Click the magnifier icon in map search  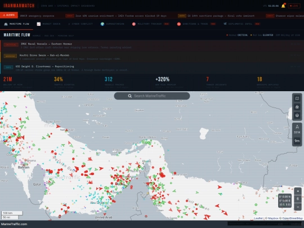click(x=130, y=96)
